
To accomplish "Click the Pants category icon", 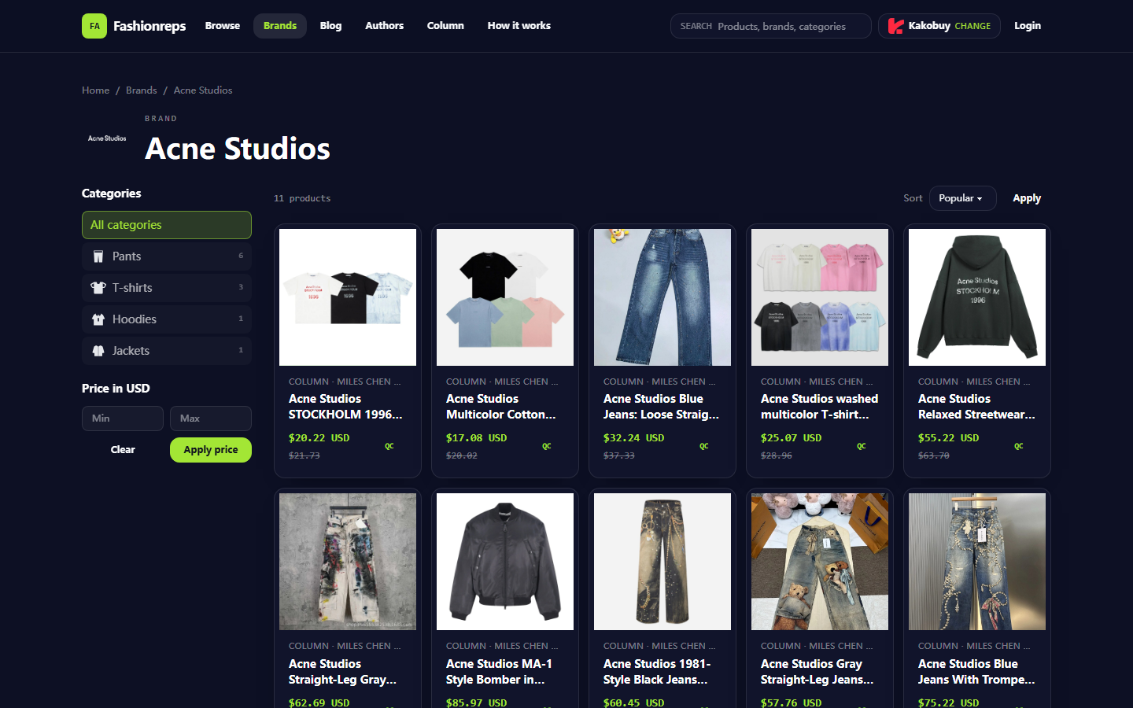I will tap(98, 256).
